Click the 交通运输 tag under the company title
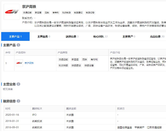Viewport: 166px width, 132px height. (x=27, y=13)
